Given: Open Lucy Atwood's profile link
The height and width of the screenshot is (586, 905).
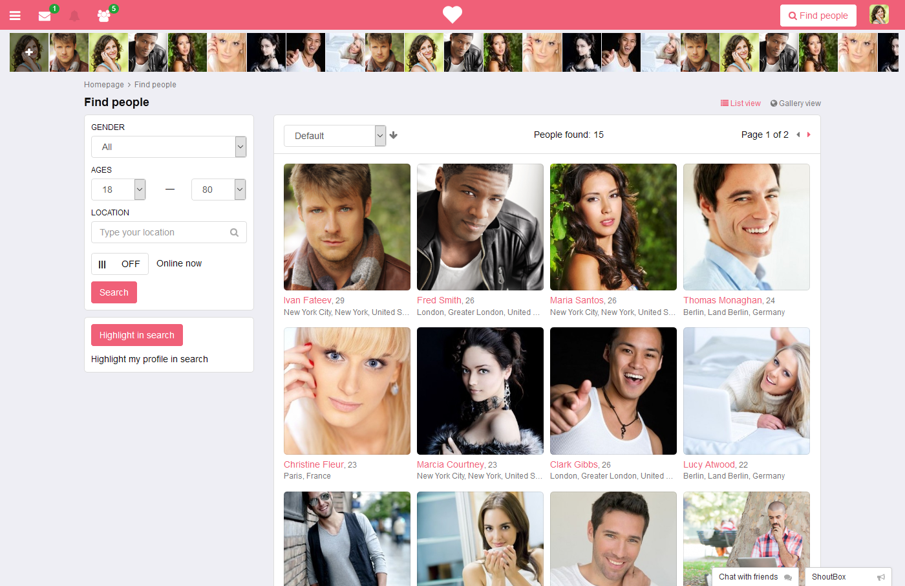Looking at the screenshot, I should point(709,464).
